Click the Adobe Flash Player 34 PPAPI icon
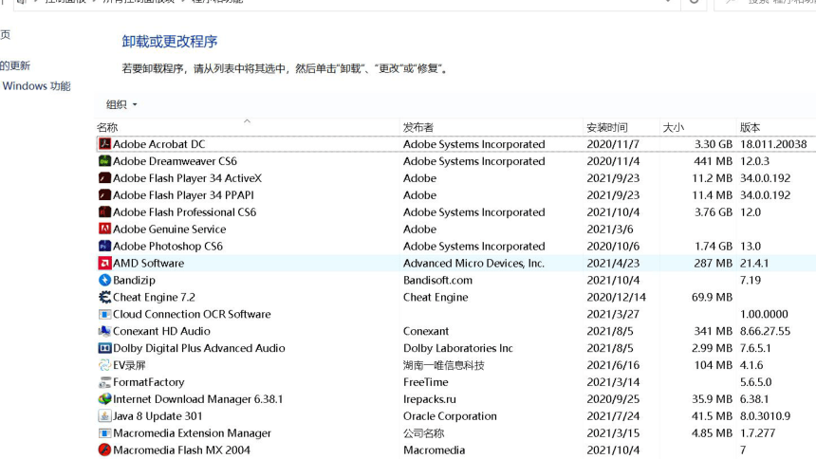The image size is (816, 459). 104,195
